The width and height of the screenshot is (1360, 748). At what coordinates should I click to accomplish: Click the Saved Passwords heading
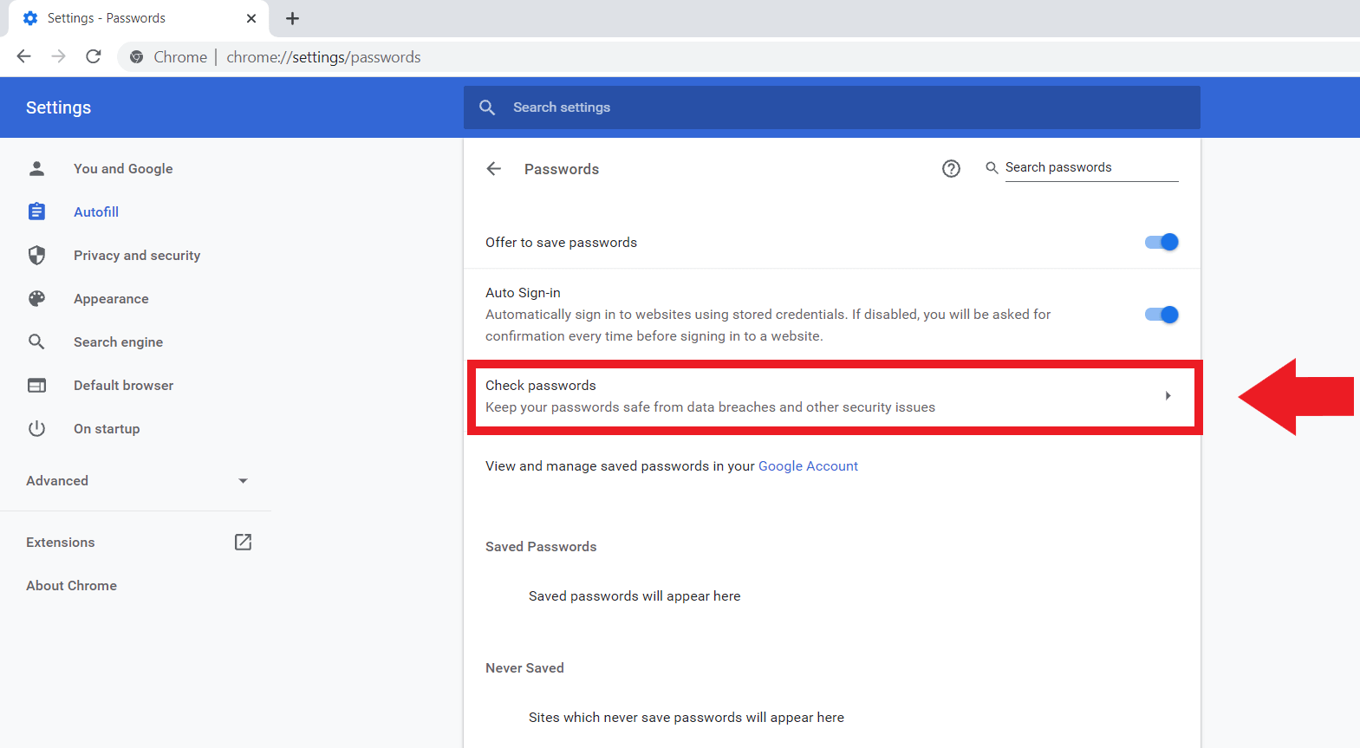541,546
